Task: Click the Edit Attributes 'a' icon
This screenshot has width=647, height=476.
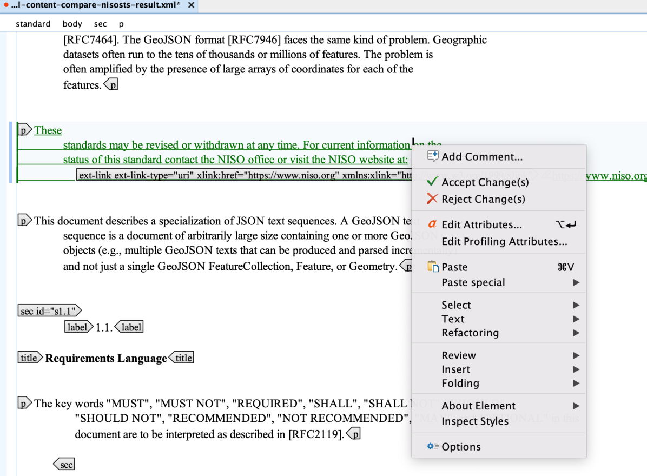Action: [432, 224]
